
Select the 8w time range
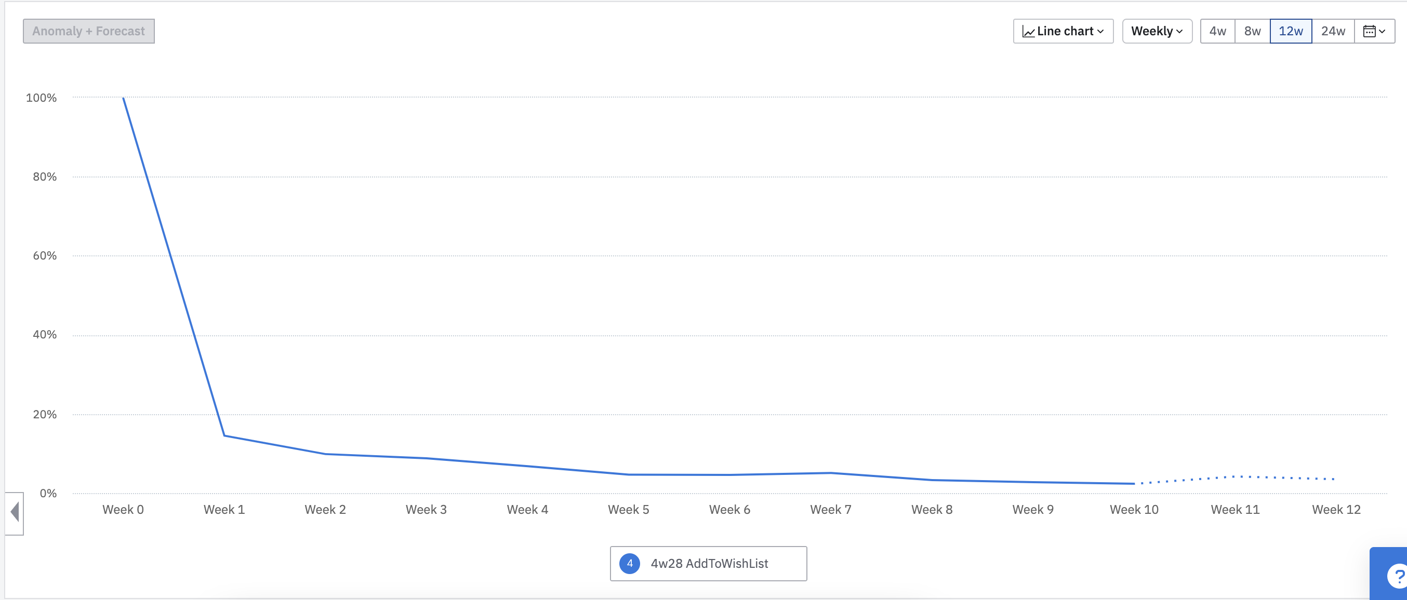point(1252,31)
